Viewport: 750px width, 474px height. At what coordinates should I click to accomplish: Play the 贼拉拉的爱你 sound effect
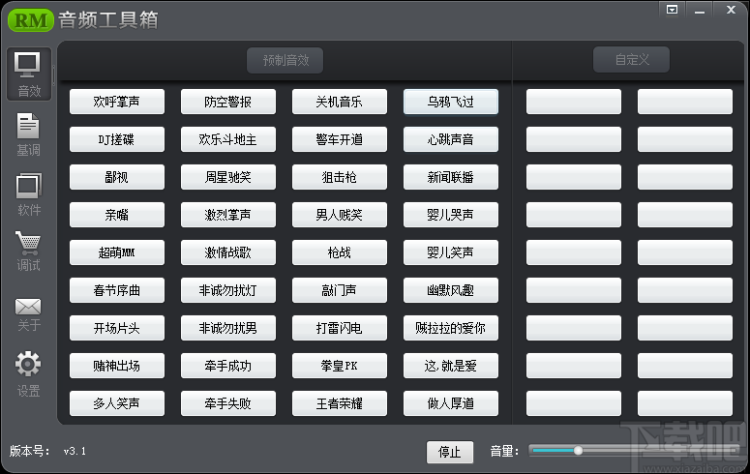tap(451, 328)
